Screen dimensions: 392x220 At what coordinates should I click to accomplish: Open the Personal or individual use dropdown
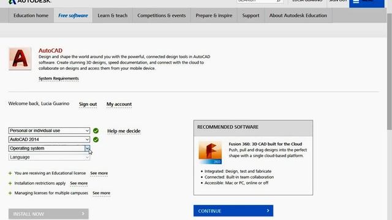pyautogui.click(x=49, y=130)
